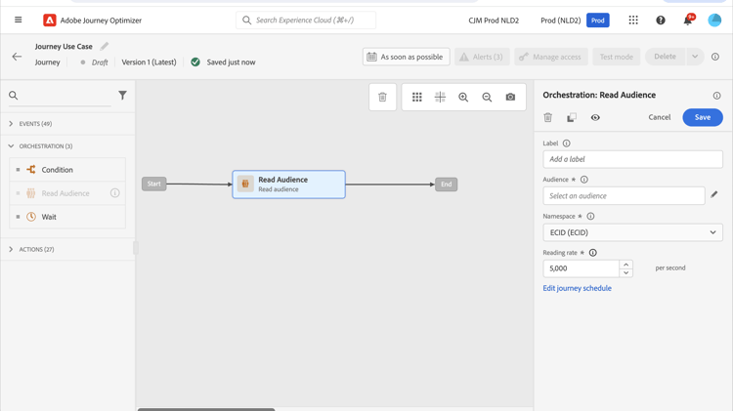Screen dimensions: 733x411
Task: Click the Label text input field
Action: pyautogui.click(x=632, y=159)
